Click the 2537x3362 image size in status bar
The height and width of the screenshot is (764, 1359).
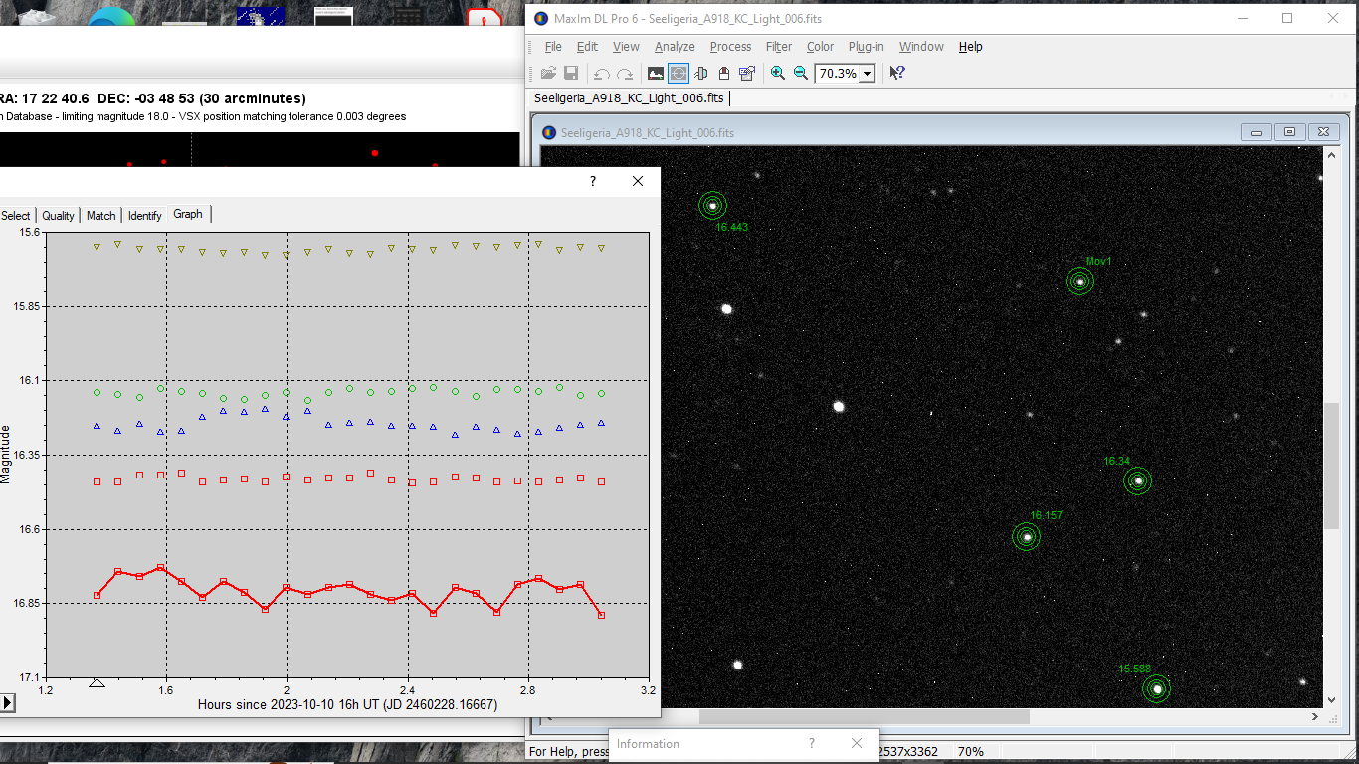(x=907, y=751)
